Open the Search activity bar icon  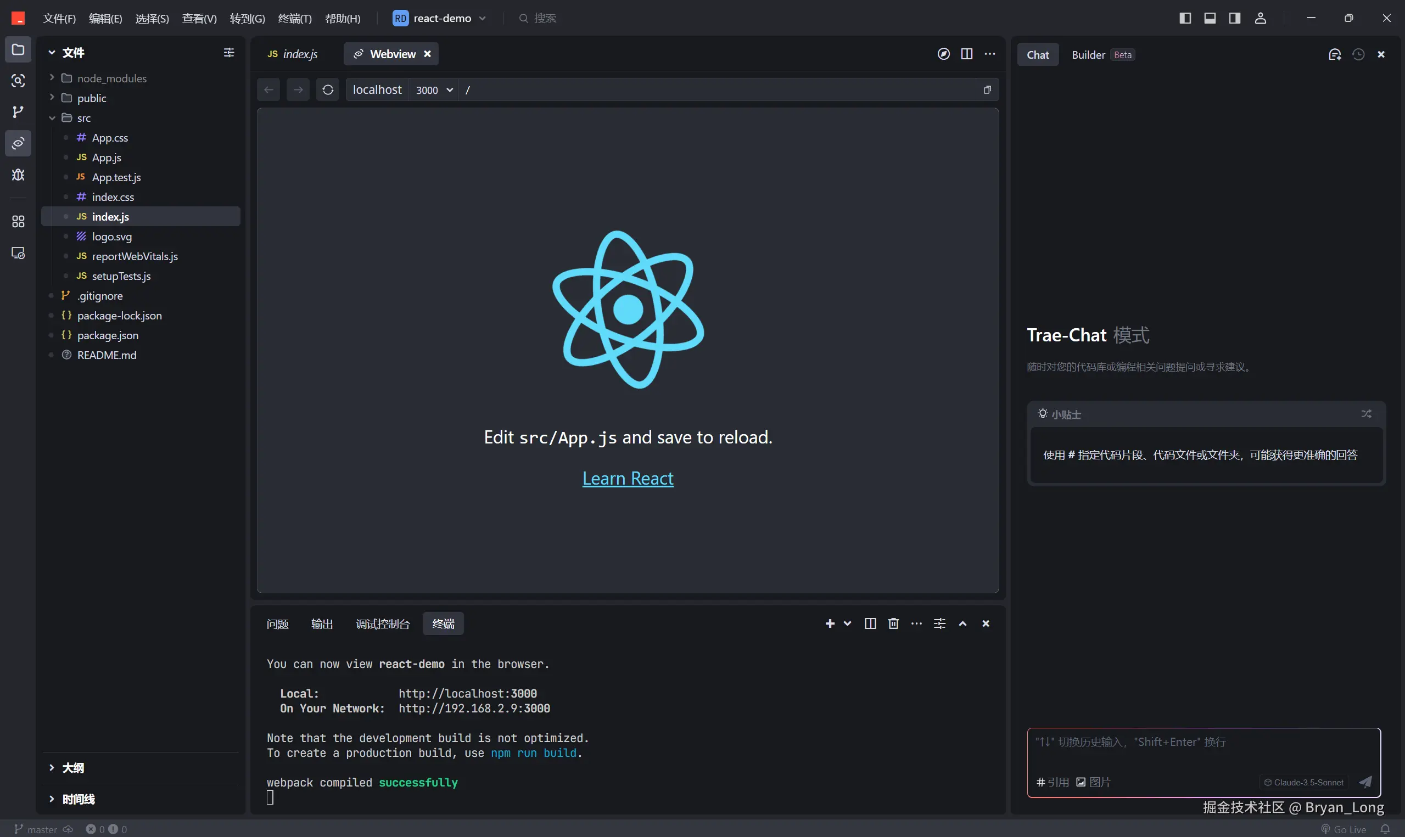click(18, 81)
